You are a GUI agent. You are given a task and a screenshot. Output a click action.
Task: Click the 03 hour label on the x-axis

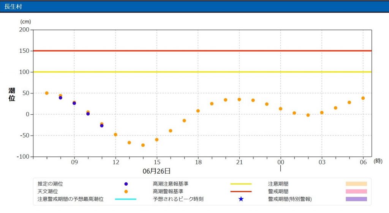pyautogui.click(x=322, y=162)
